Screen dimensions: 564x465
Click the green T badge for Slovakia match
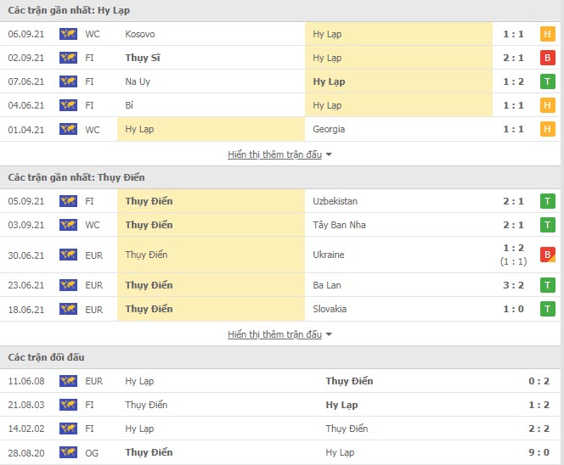547,309
